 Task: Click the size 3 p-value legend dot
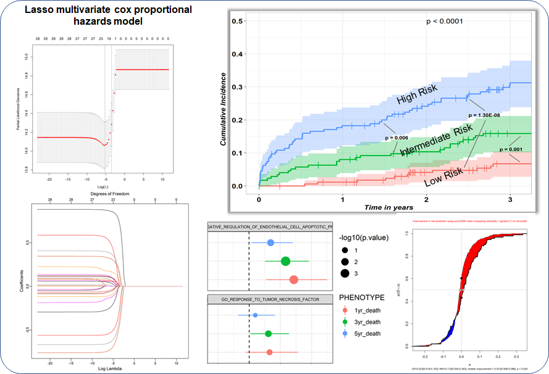click(x=344, y=273)
